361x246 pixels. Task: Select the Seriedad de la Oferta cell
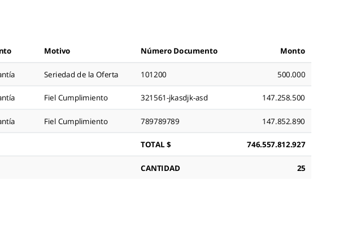click(x=81, y=74)
